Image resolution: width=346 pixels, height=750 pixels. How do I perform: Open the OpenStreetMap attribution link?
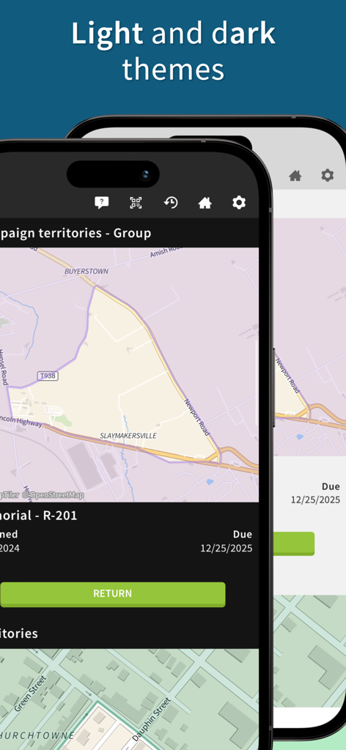[53, 495]
